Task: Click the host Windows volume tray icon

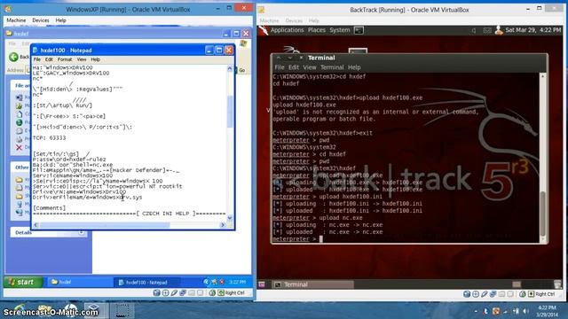Action: pyautogui.click(x=526, y=311)
